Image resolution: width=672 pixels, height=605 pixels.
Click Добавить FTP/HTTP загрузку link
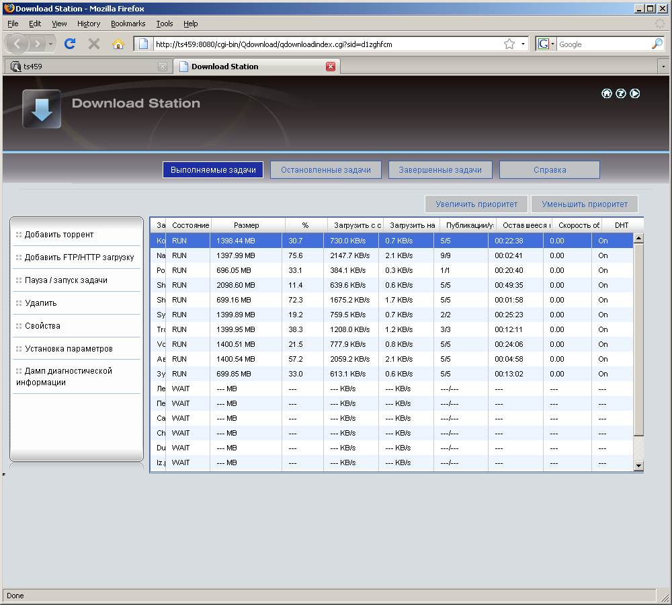pyautogui.click(x=79, y=257)
